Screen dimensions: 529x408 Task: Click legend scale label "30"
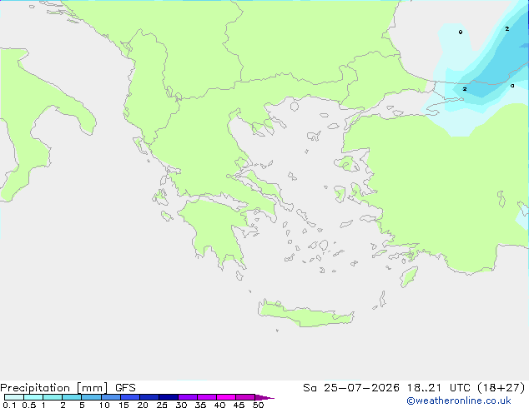point(181,405)
